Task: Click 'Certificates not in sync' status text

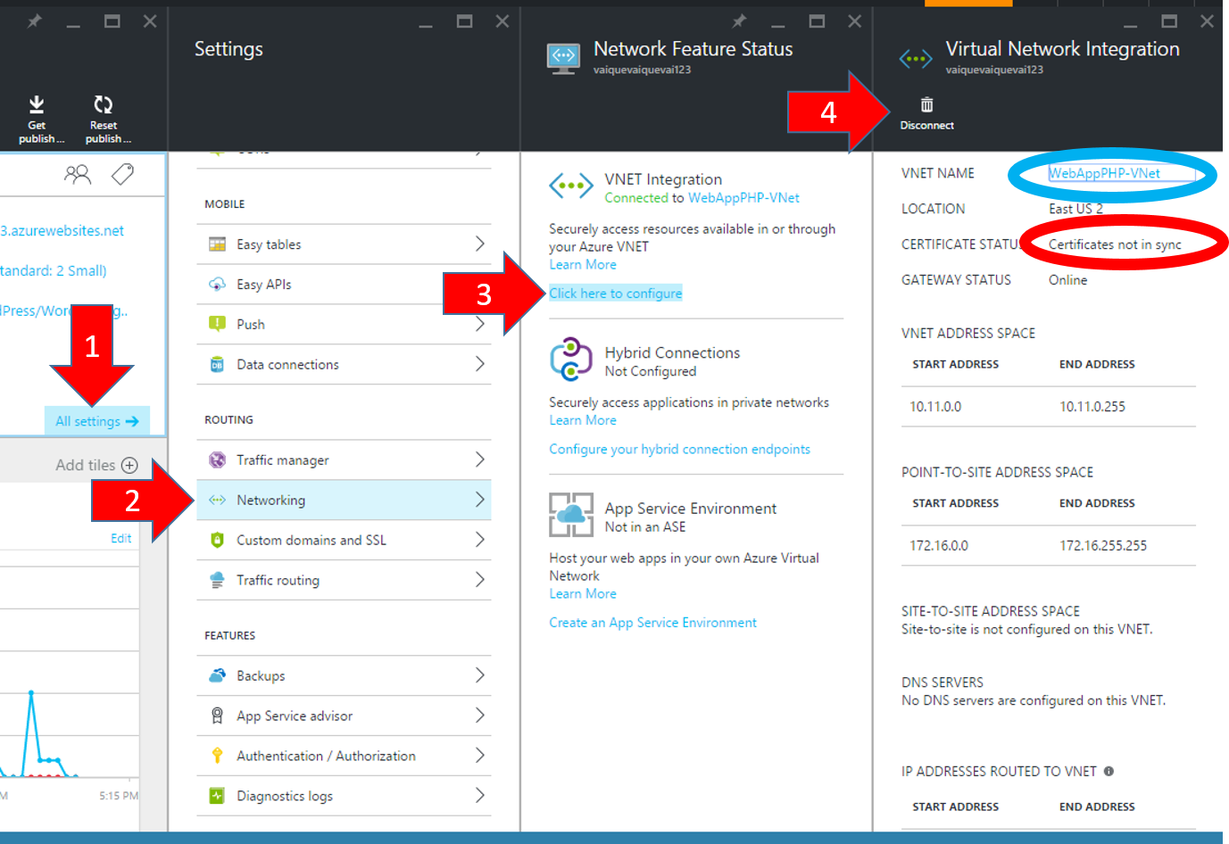Action: 1115,244
